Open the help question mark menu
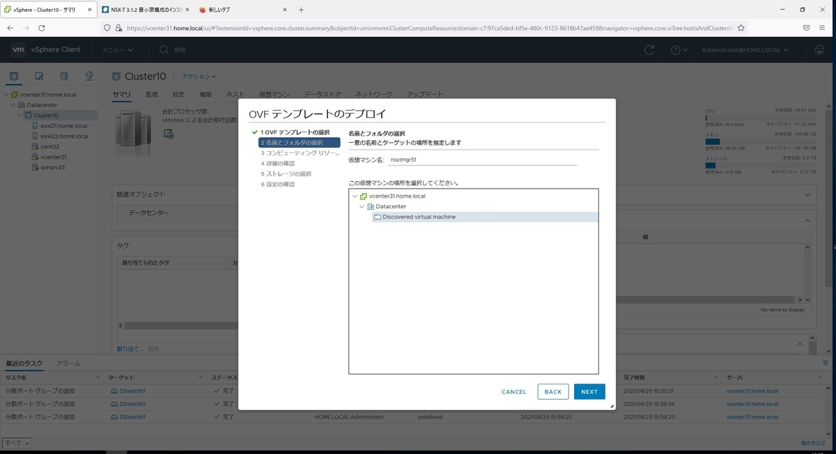Viewport: 836px width, 454px height. 679,50
